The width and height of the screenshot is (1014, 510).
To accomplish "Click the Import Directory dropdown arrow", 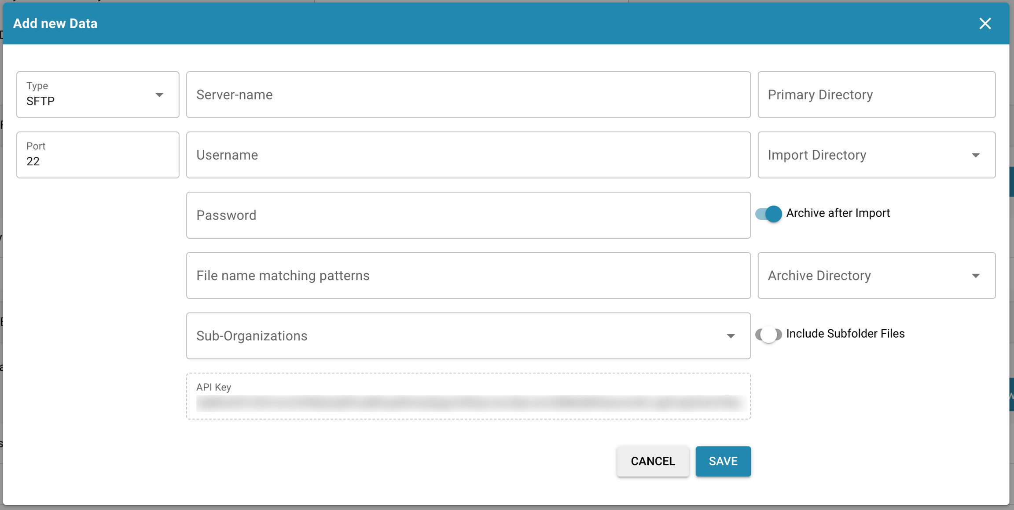I will 976,155.
